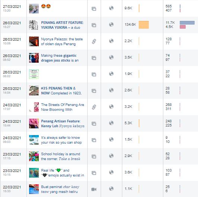Click the photo icon for School holiday post

[94, 156]
